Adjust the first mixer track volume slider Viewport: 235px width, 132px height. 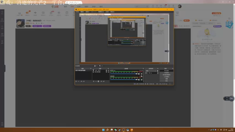coord(124,74)
